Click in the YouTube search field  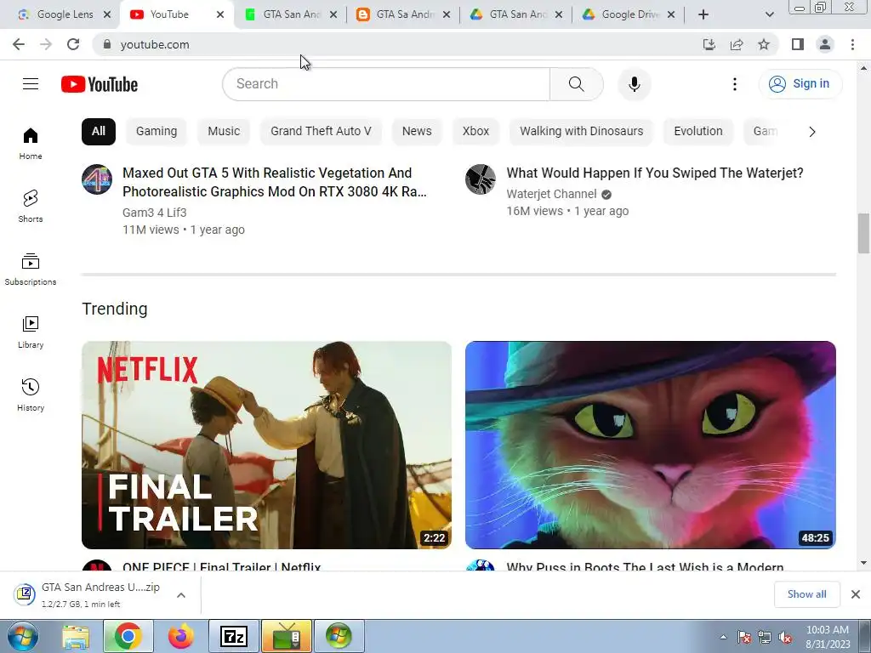[x=386, y=84]
